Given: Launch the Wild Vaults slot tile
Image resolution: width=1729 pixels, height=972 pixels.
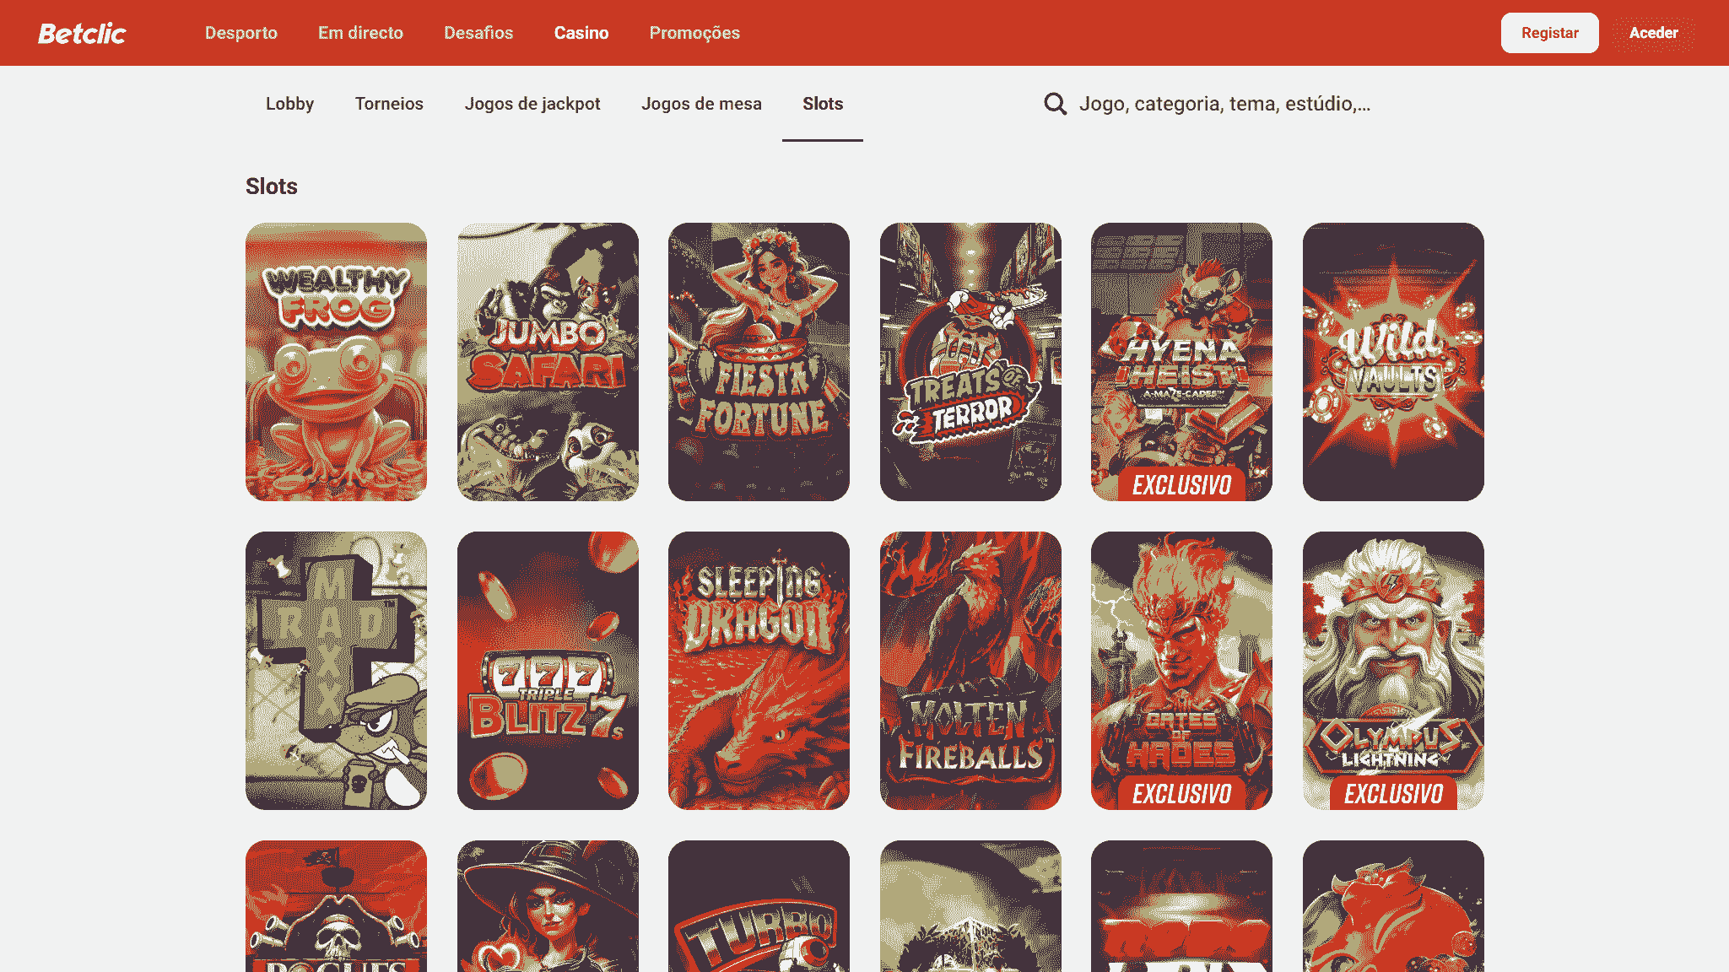Looking at the screenshot, I should 1393,362.
